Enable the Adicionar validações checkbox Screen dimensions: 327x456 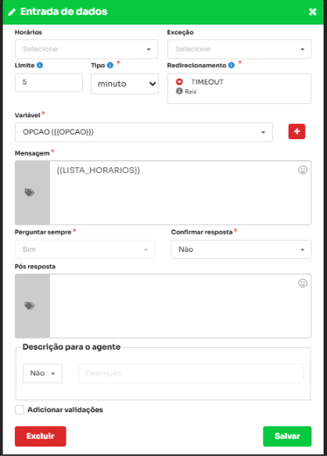(20, 410)
